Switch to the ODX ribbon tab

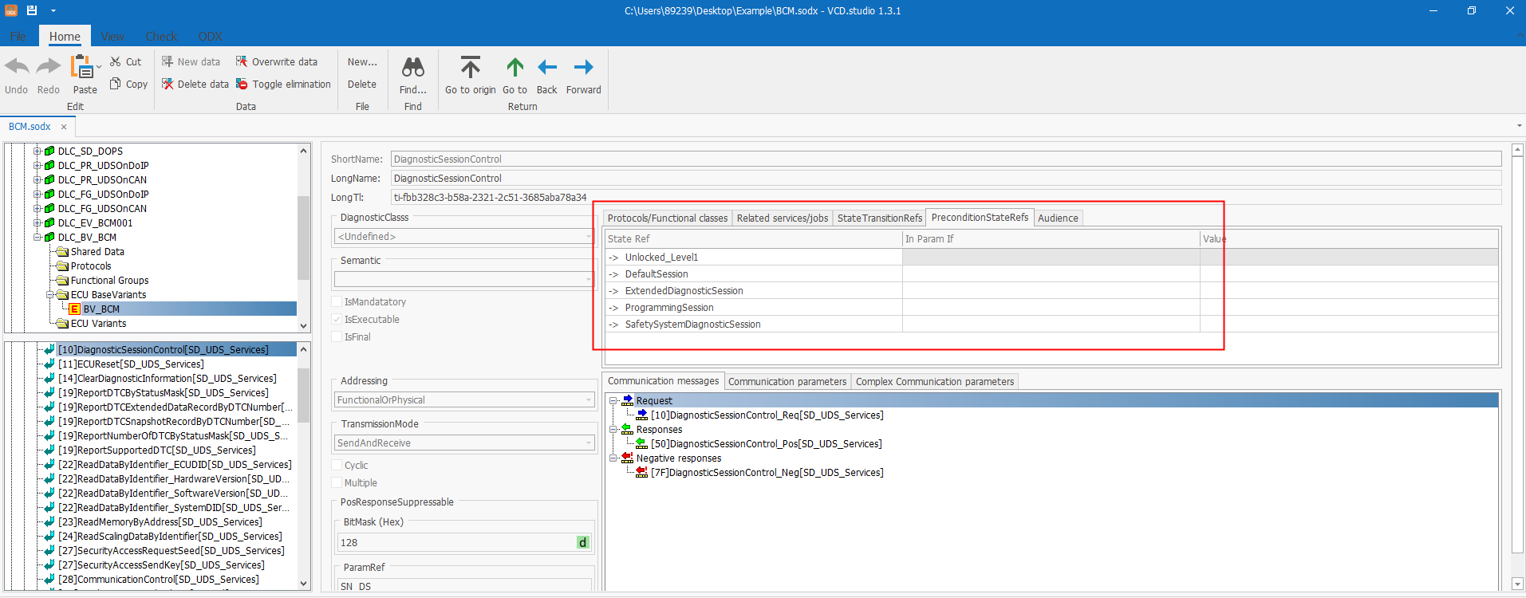tap(211, 37)
